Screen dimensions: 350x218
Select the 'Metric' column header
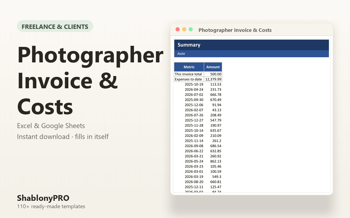tap(189, 67)
